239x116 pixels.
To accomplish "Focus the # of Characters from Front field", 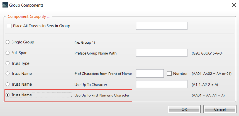I will point(150,74).
